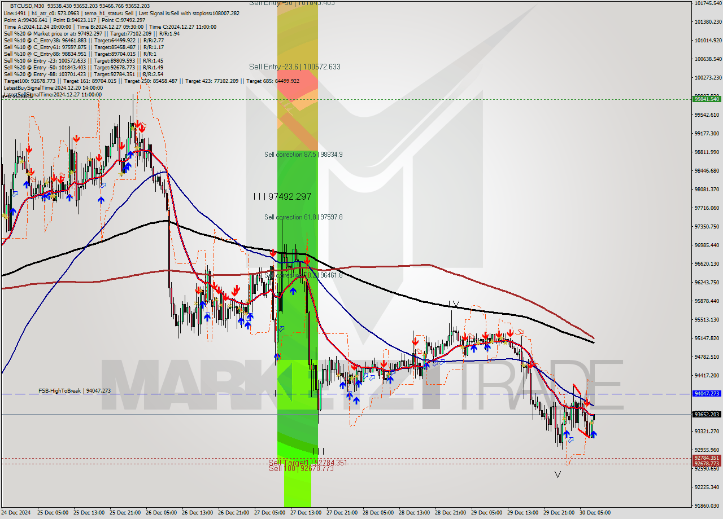Viewport: 723px width, 519px height.
Task: Click the 'Sell %10 @ C_Entry61' info line
Action: pos(84,47)
